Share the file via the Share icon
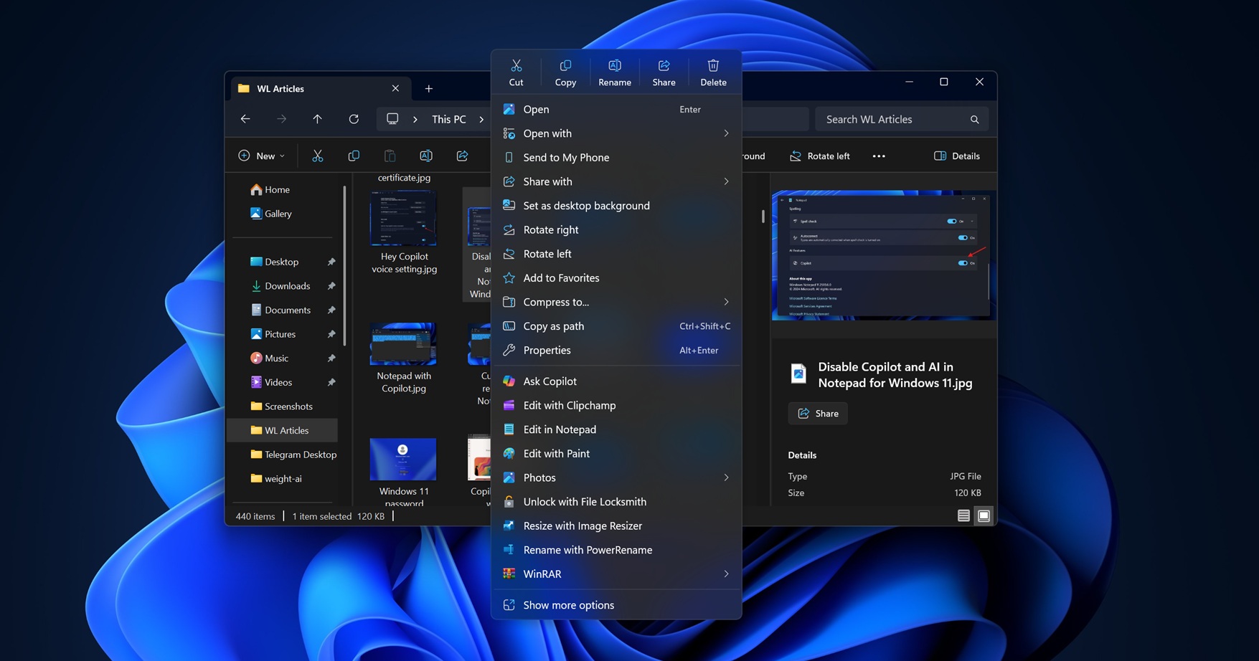Viewport: 1259px width, 661px height. pos(663,71)
